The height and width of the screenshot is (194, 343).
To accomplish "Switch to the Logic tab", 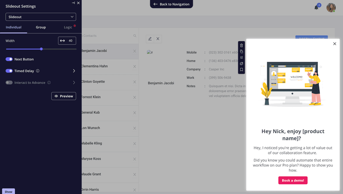I will click(68, 27).
